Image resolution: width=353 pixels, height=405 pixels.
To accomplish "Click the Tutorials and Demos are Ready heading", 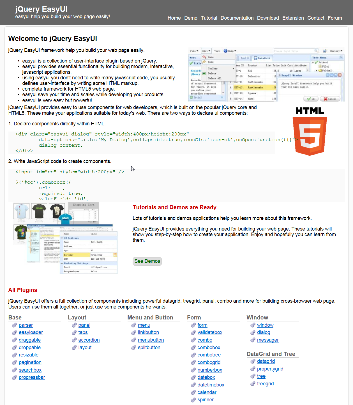I will pos(175,207).
